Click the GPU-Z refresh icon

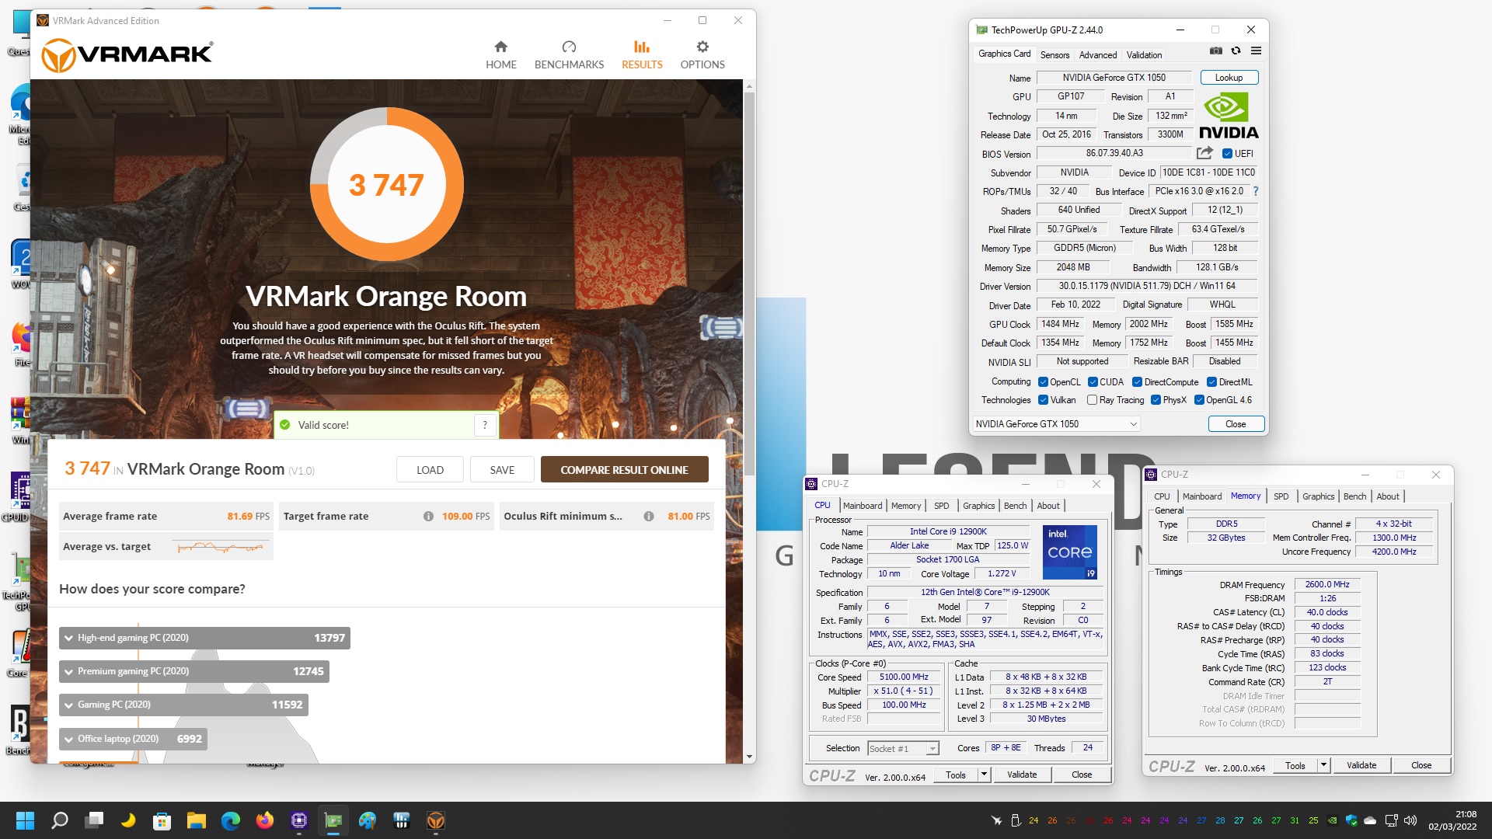1236,51
